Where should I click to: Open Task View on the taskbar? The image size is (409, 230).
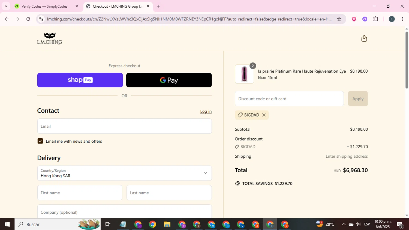click(108, 224)
